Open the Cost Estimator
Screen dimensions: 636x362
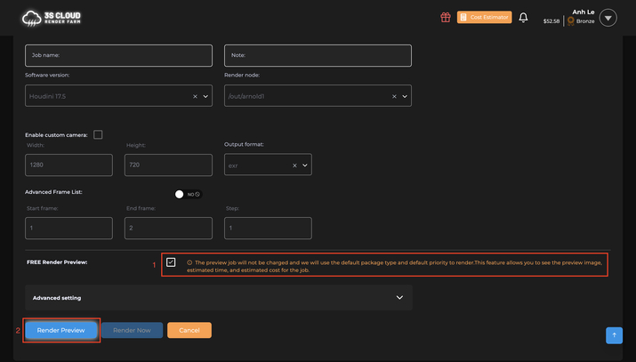tap(484, 18)
